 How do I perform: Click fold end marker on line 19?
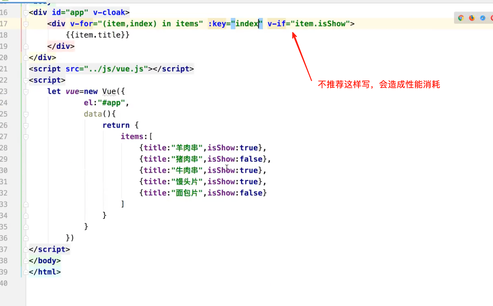pos(26,47)
